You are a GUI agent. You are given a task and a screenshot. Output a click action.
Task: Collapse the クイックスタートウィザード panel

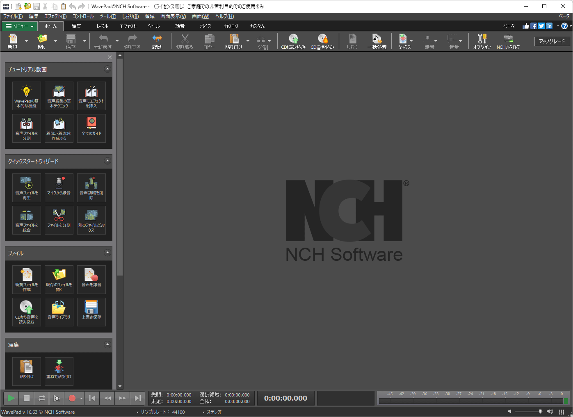click(107, 161)
